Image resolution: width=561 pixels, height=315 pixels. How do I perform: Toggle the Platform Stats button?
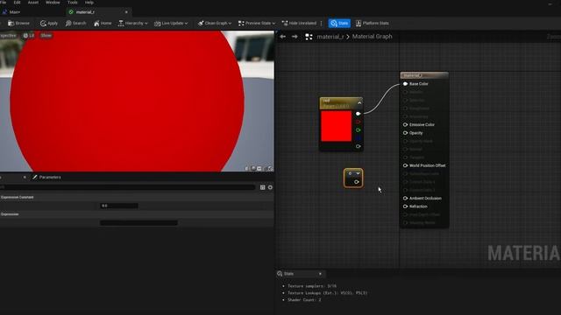tap(372, 24)
